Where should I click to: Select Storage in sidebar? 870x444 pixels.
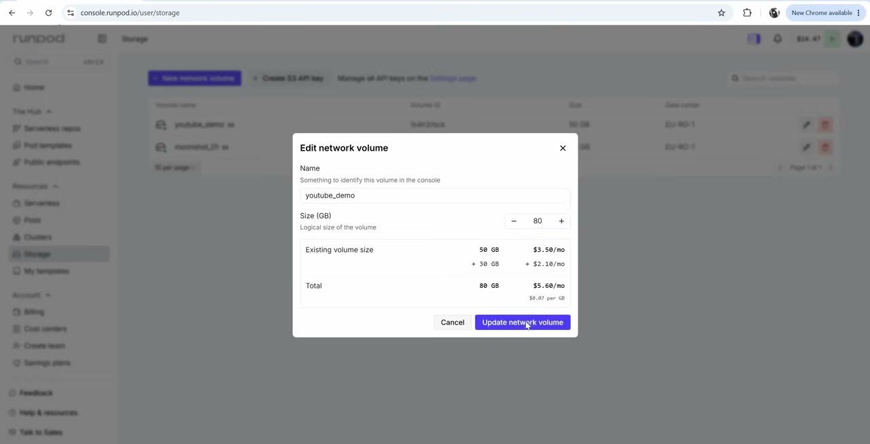pos(60,254)
